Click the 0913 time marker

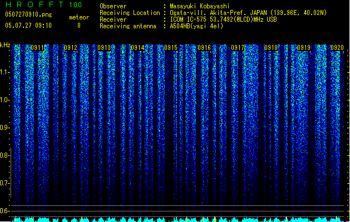pos(104,48)
